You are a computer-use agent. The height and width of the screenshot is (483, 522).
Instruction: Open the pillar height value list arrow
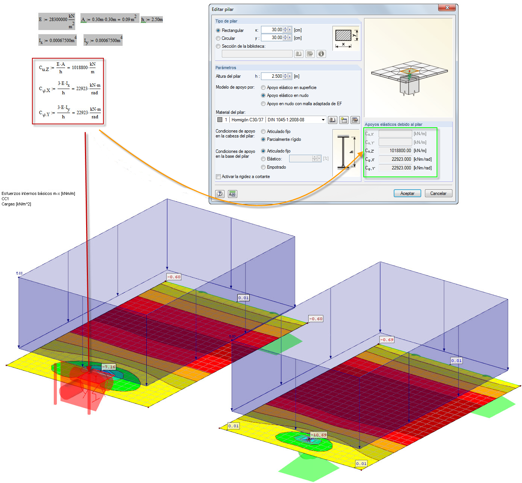290,76
